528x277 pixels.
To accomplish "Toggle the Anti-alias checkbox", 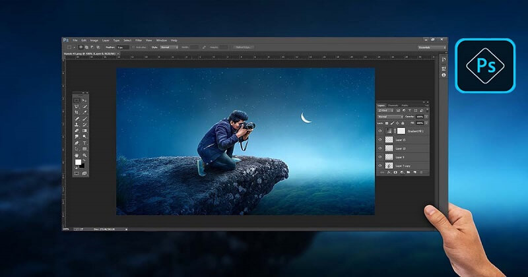I will [133, 47].
